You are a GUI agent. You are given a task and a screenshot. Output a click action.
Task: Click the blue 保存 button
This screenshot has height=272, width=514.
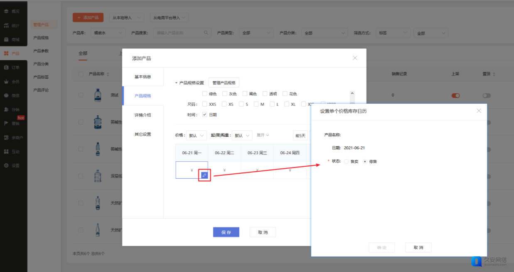tap(226, 232)
